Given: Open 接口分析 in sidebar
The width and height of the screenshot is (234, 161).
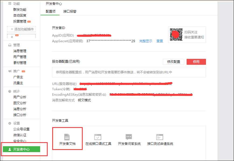Looking at the screenshot, I should coord(20,115).
